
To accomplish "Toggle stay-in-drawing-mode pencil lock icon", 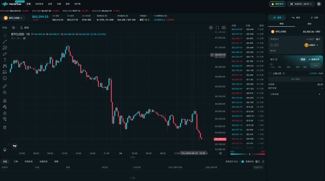I will [x=5, y=107].
